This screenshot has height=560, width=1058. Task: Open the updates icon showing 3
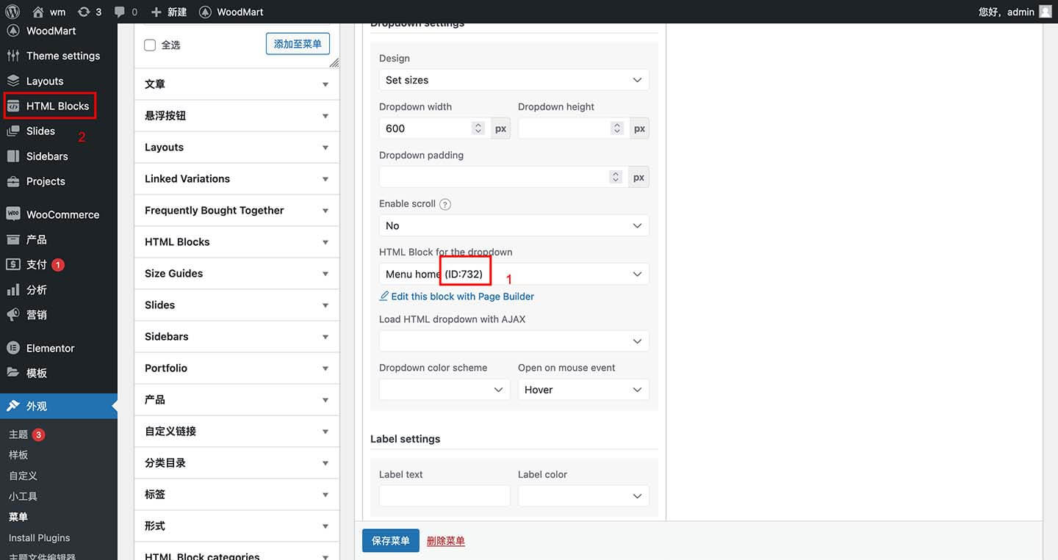click(84, 12)
